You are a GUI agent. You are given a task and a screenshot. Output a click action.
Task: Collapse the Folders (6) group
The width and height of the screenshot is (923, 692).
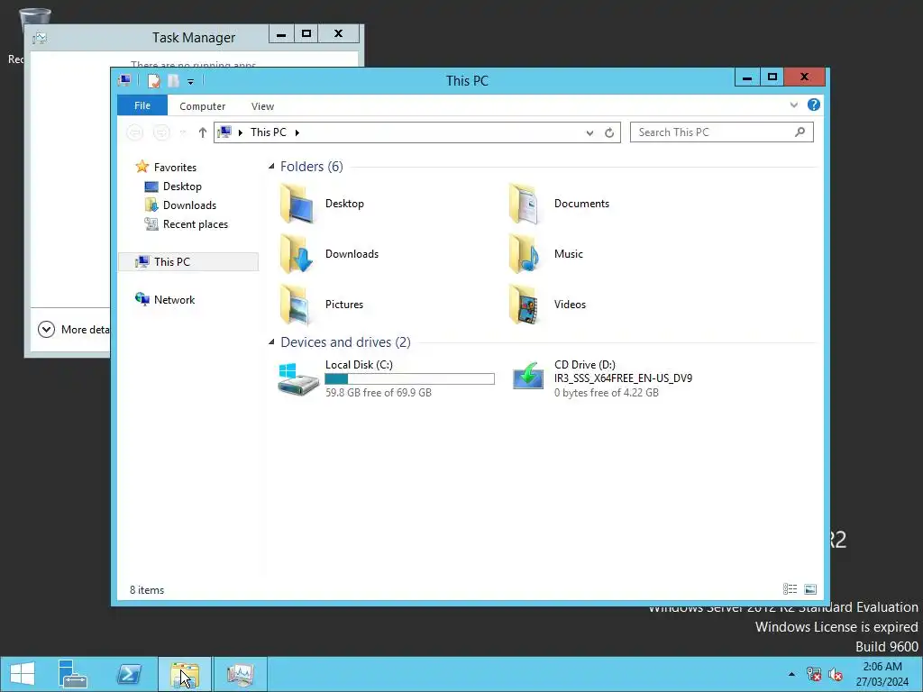pos(271,167)
